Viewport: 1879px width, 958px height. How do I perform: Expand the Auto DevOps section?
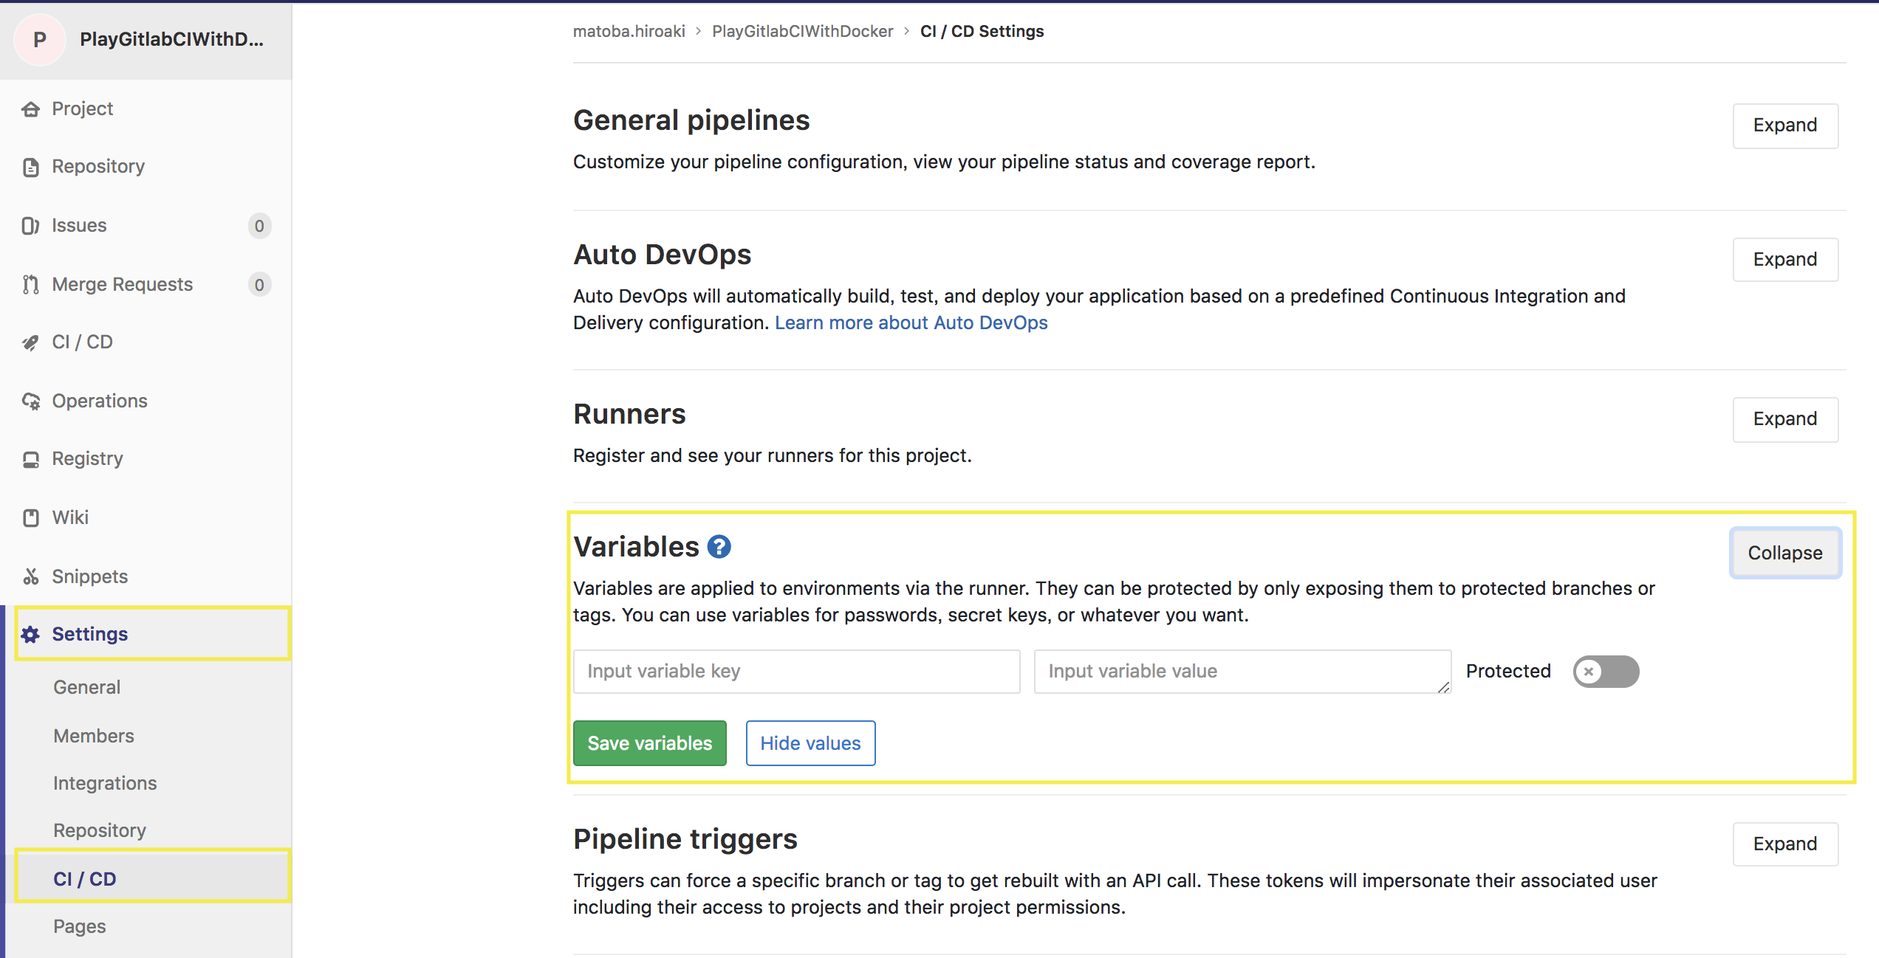[1784, 260]
